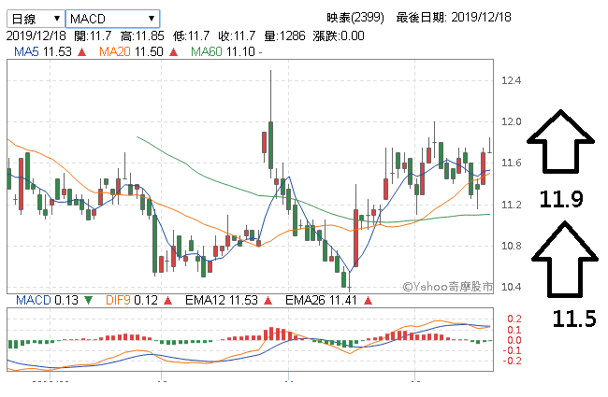
Task: Select the EMA12 11.53 label
Action: [x=222, y=300]
